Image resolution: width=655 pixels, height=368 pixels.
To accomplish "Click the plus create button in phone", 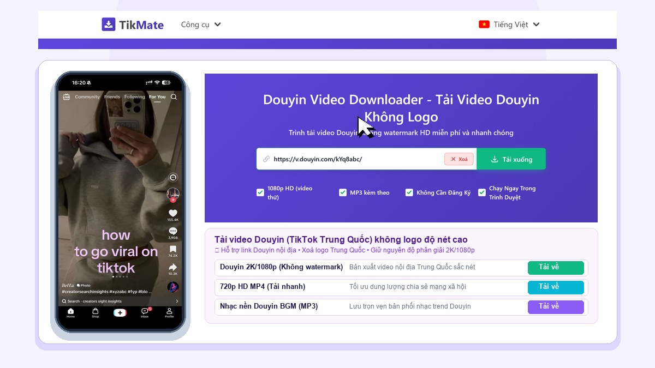I will 120,312.
